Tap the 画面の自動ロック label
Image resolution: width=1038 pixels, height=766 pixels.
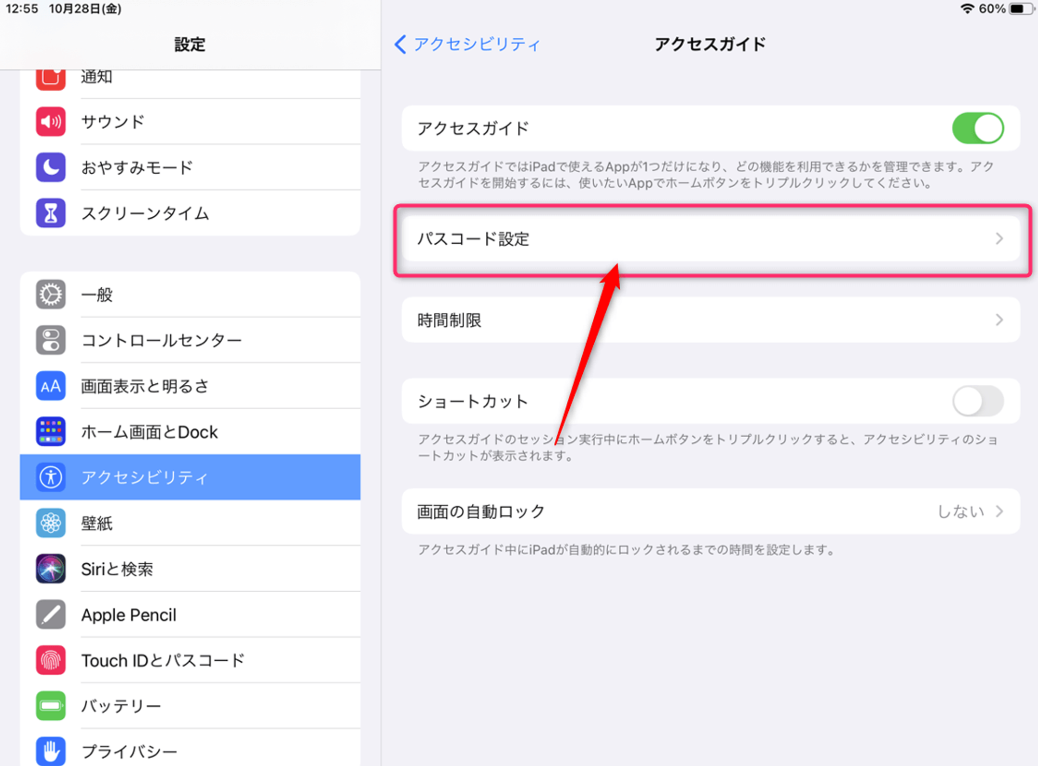481,512
